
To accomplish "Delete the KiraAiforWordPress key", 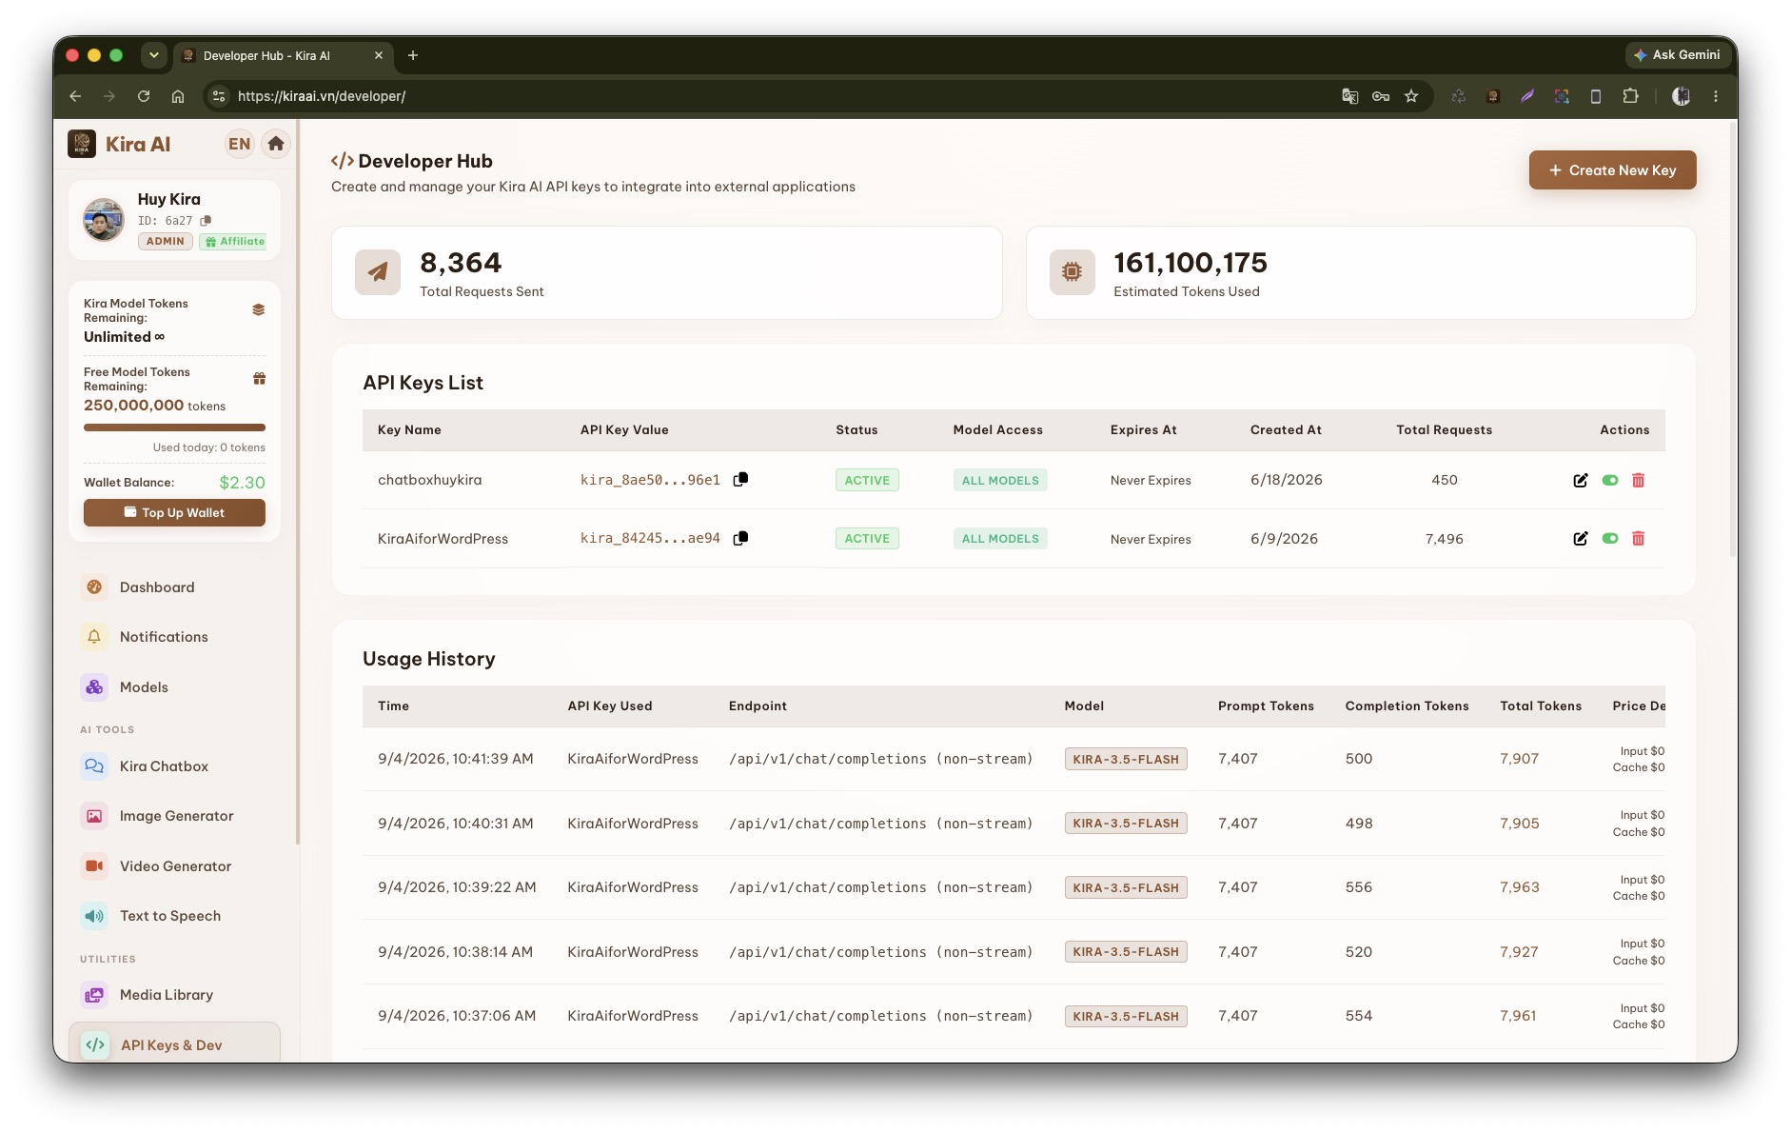I will click(1639, 538).
